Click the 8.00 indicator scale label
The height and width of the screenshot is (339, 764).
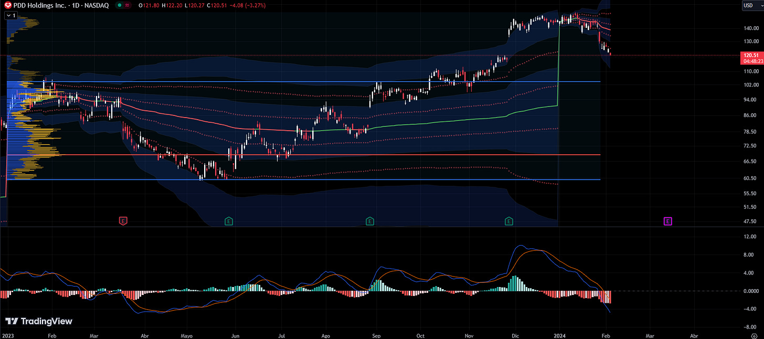point(749,255)
